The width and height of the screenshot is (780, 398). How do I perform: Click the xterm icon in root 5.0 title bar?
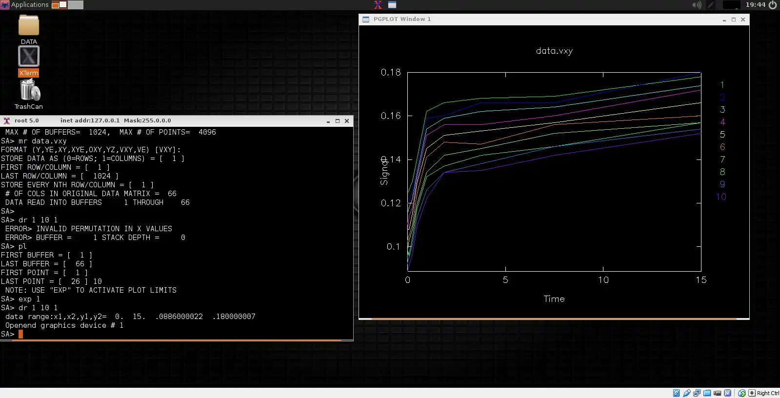[6, 121]
